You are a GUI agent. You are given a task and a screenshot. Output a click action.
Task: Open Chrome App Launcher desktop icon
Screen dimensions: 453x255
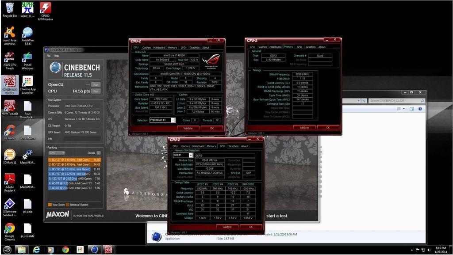27,85
